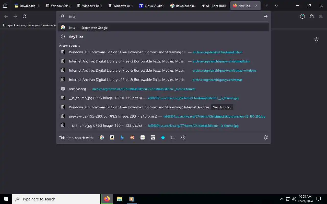This screenshot has height=204, width=327.
Task: Choose 'tma — Search with Google' suggestion
Action: 163,28
